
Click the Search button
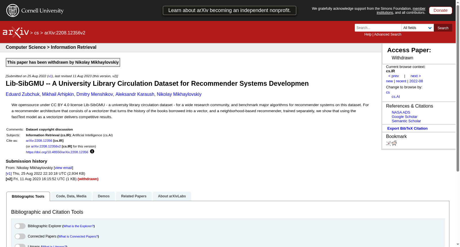point(443,28)
